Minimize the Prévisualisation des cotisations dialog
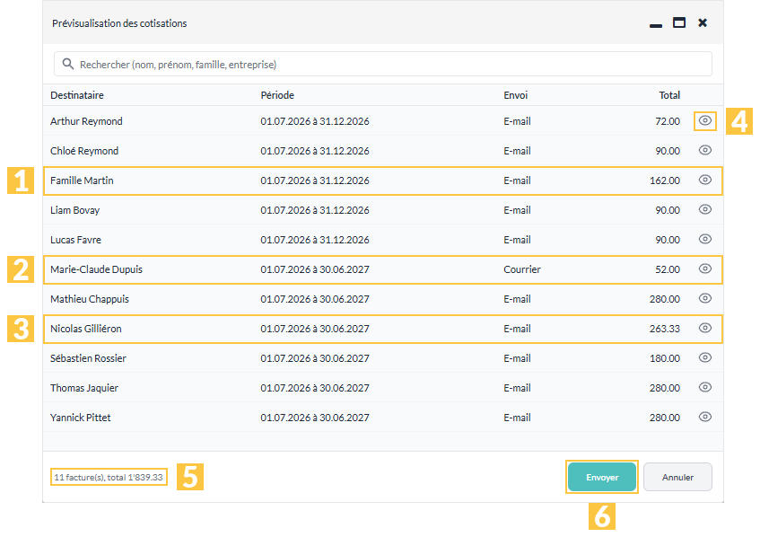 tap(655, 25)
